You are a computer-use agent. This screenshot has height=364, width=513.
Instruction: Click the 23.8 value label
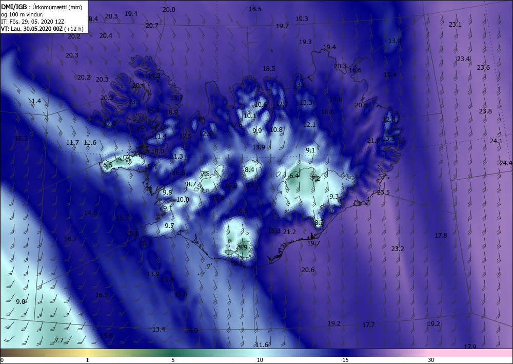coord(485,111)
